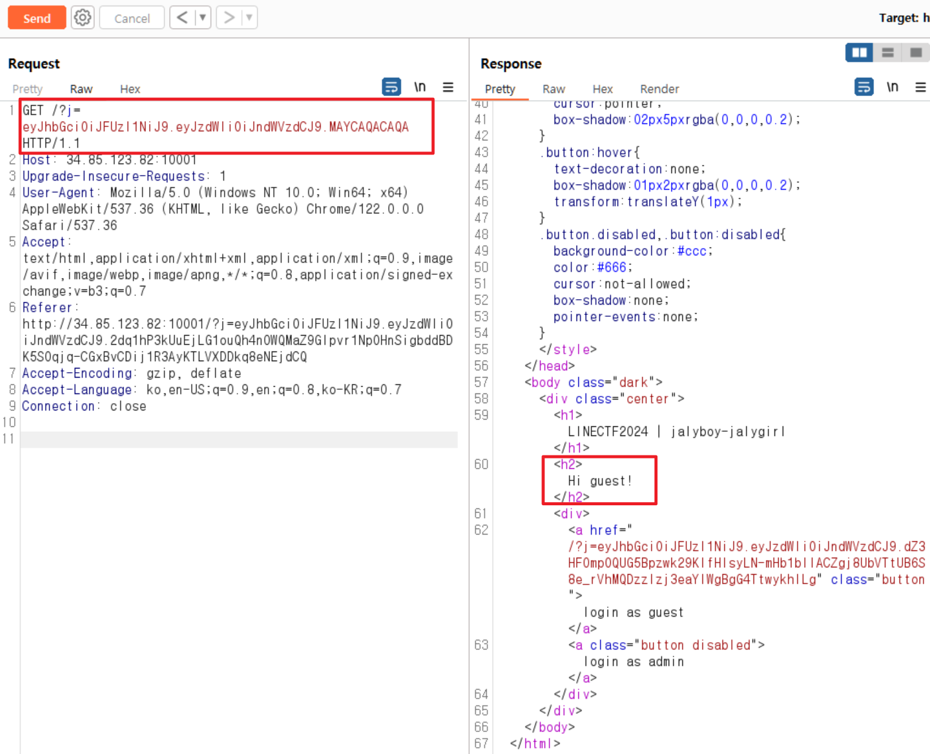Open the request settings gear icon
930x754 pixels.
[83, 18]
